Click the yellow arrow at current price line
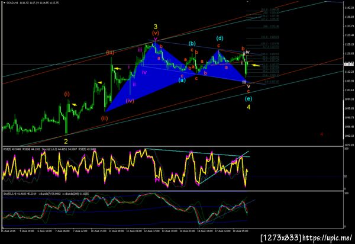 pos(256,65)
